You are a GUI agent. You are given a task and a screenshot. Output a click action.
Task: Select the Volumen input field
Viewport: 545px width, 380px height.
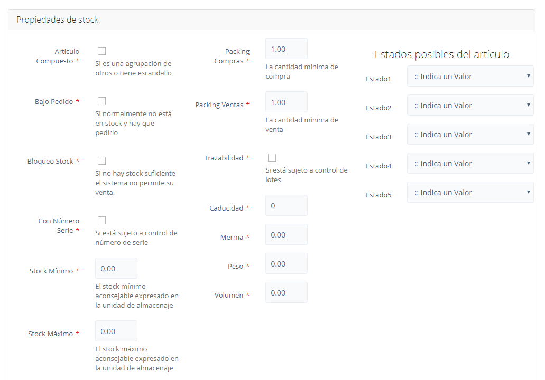coord(286,292)
